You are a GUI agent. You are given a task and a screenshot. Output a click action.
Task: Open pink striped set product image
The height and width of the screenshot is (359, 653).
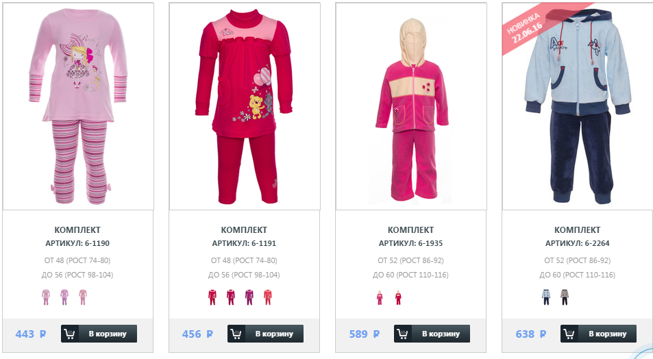pos(78,106)
